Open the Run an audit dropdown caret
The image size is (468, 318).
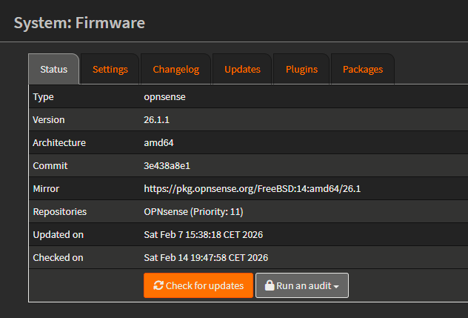point(336,286)
